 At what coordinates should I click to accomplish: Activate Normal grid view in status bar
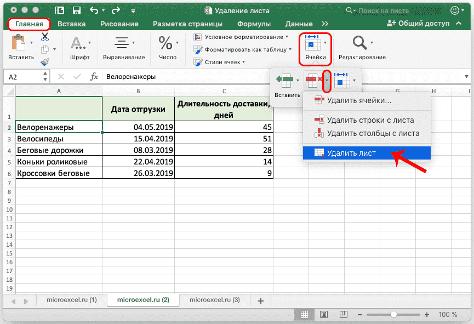[304, 314]
